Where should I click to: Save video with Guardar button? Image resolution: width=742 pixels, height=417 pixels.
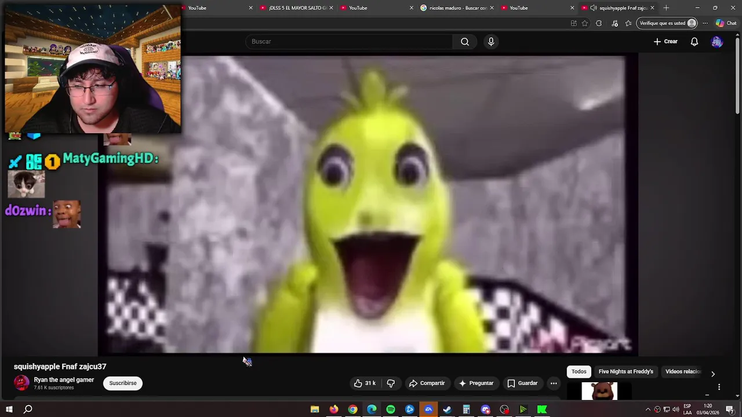pos(523,383)
